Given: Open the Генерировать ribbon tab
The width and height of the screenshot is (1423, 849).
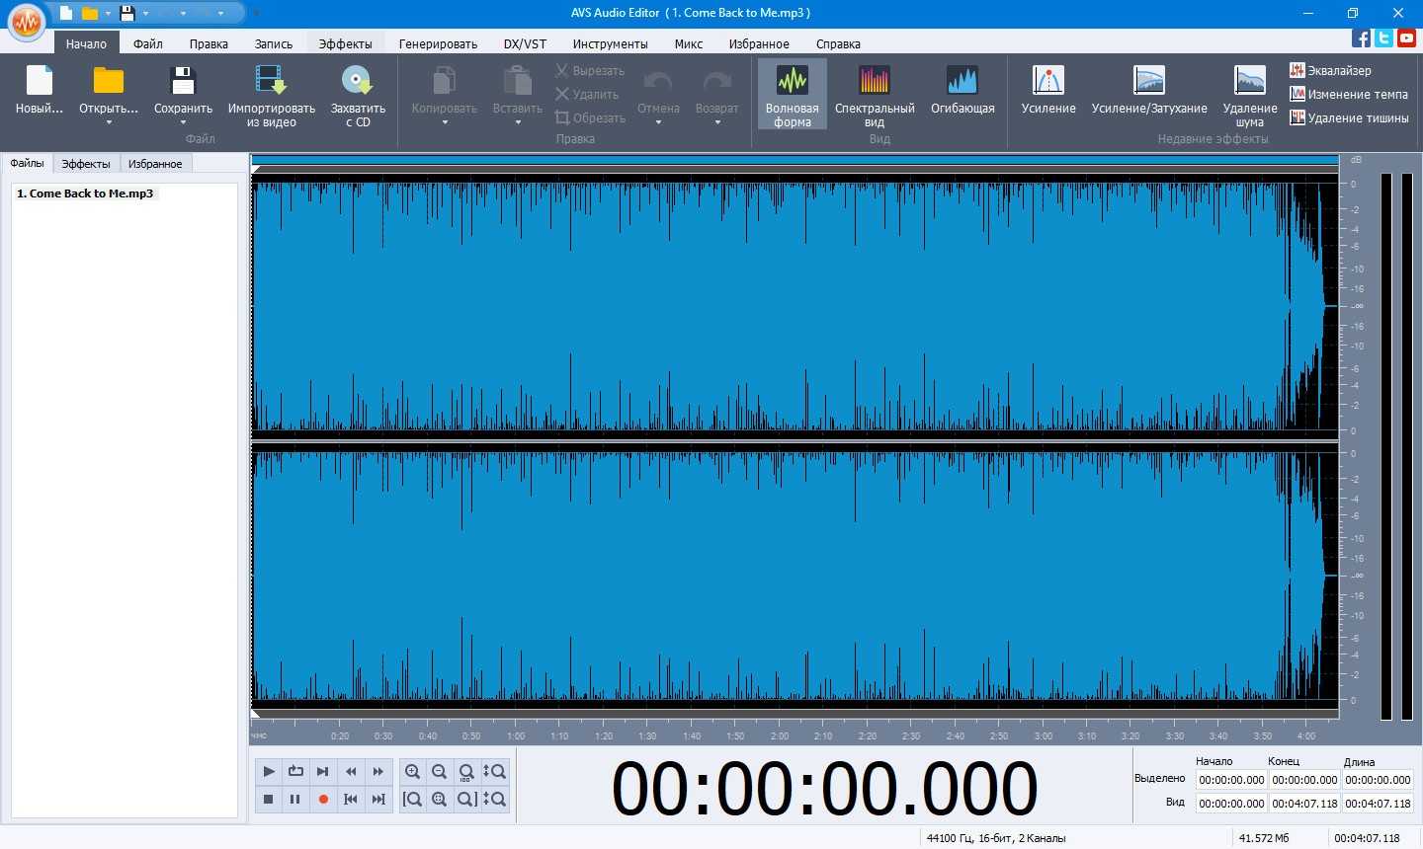Looking at the screenshot, I should (438, 43).
